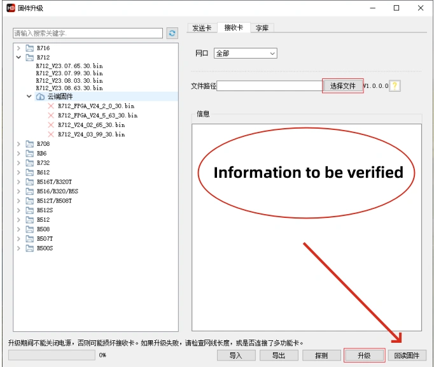Click the 升级 upgrade button

364,356
